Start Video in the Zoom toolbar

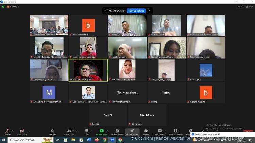(x=22, y=132)
